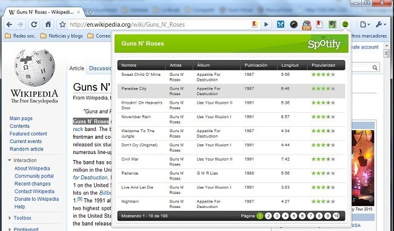Click the Wikipedia globe logo
The image size is (394, 231).
click(35, 68)
